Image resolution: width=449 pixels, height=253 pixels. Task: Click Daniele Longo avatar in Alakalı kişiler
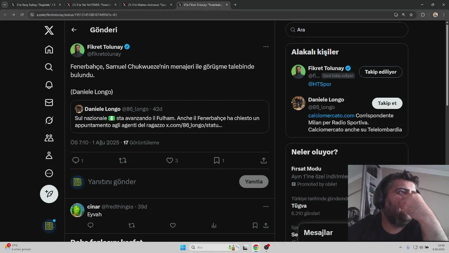point(298,103)
